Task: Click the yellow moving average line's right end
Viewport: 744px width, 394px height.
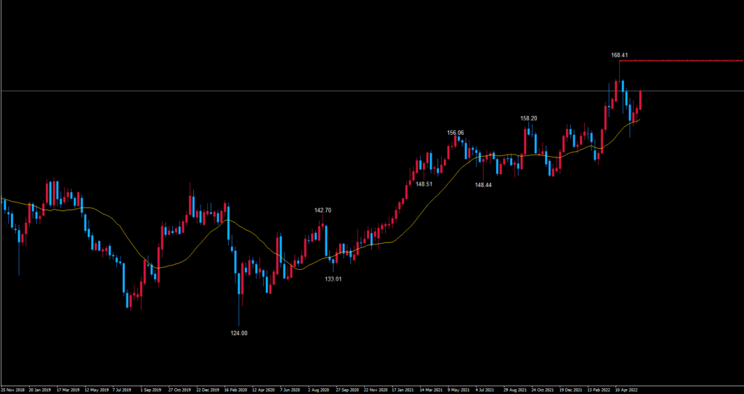Action: coord(638,120)
